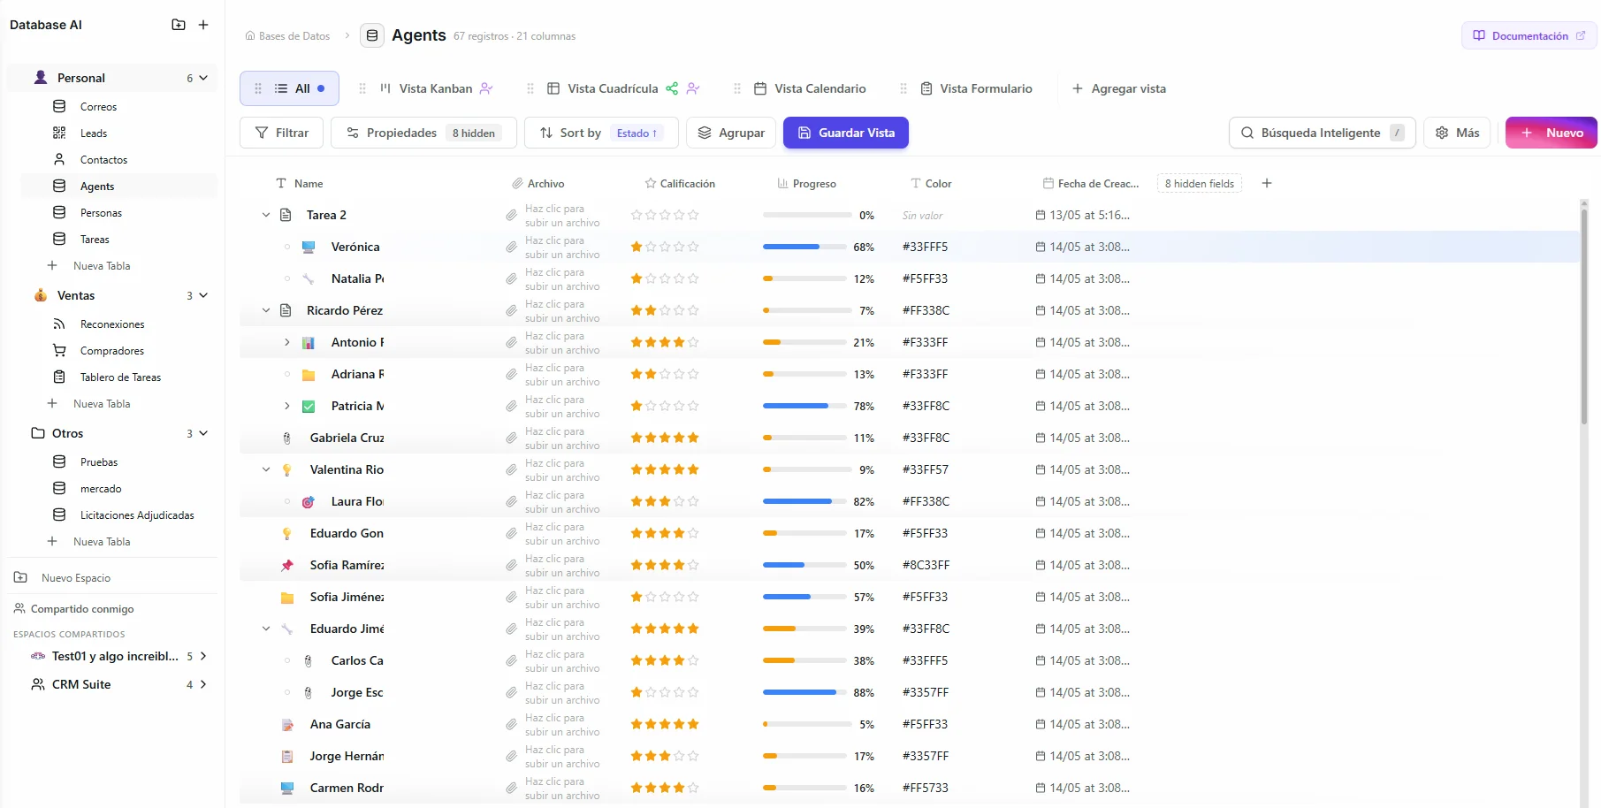Click the drag handle on the All view
The width and height of the screenshot is (1601, 808).
(x=258, y=88)
